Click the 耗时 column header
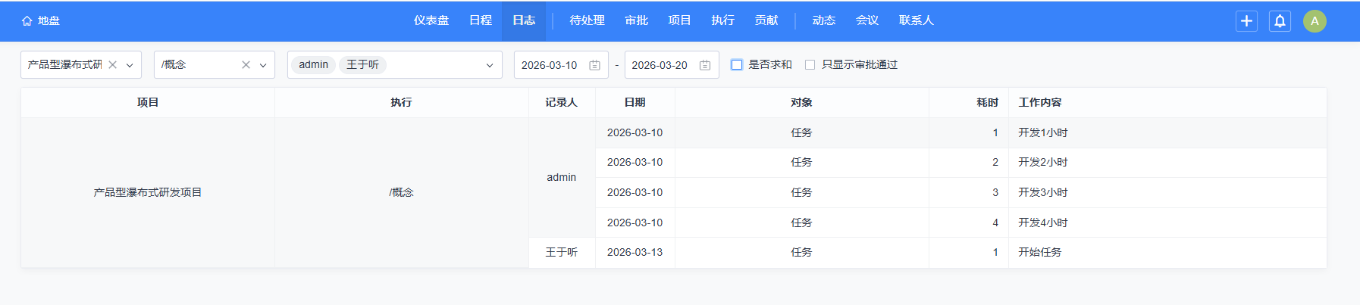1360x305 pixels. pos(986,102)
